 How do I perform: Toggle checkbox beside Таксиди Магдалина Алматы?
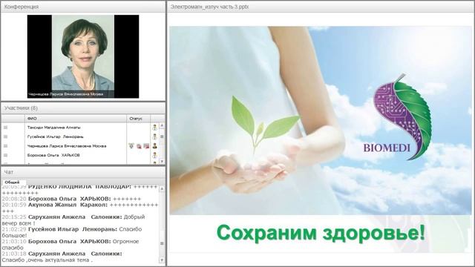click(x=5, y=128)
